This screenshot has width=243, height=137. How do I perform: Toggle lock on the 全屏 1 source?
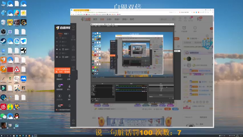click(x=60, y=57)
